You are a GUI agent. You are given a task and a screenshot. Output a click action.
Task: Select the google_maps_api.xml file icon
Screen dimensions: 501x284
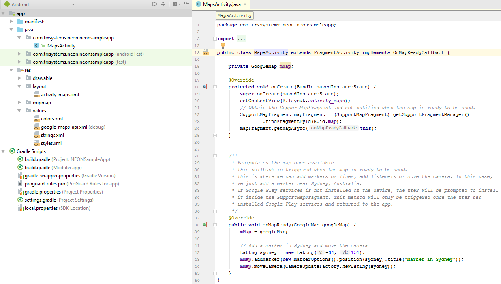coord(36,127)
